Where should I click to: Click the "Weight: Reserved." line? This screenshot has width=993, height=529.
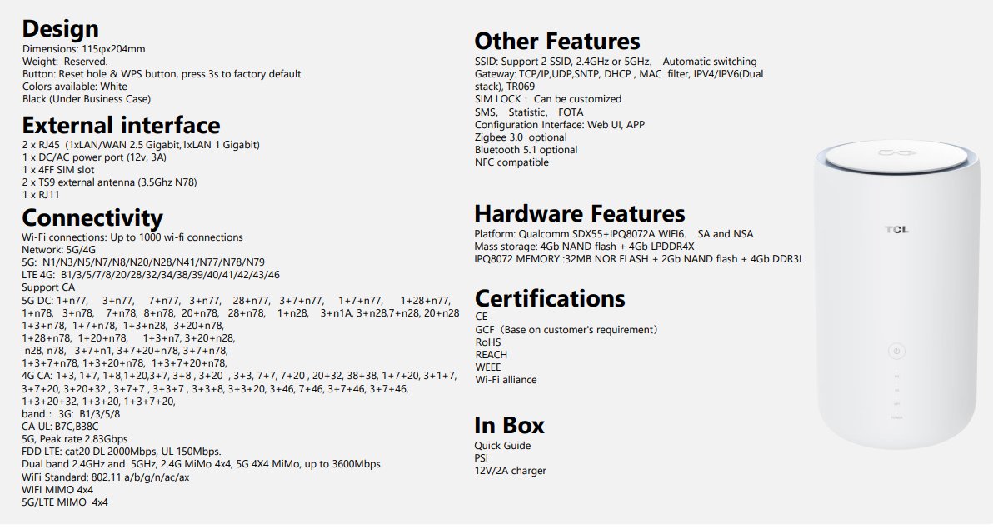click(x=65, y=62)
